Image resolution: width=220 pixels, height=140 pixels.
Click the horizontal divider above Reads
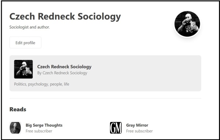pyautogui.click(x=105, y=98)
